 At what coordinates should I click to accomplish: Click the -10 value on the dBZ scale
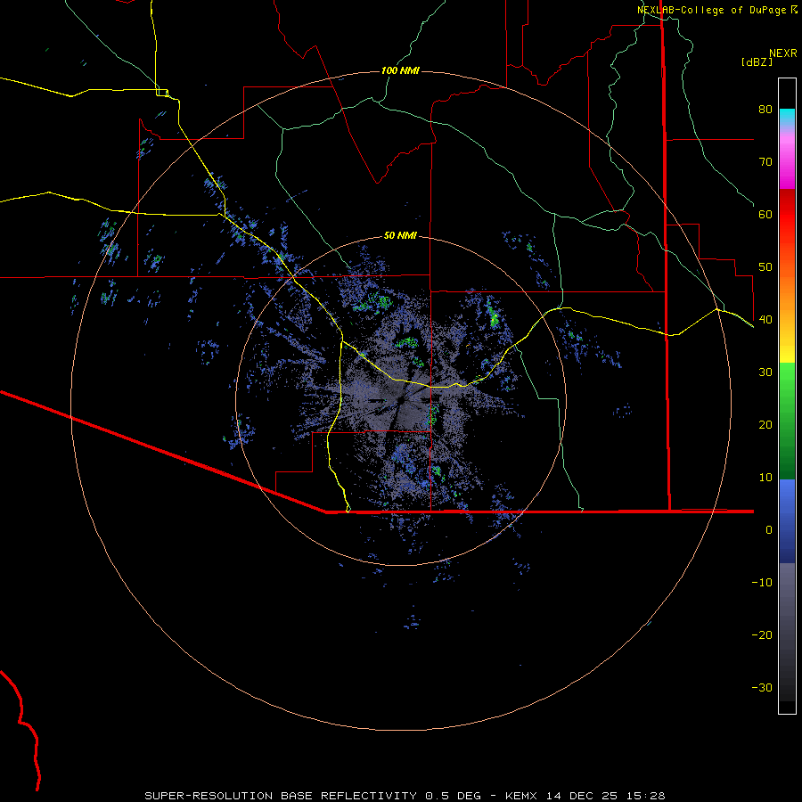coord(762,582)
